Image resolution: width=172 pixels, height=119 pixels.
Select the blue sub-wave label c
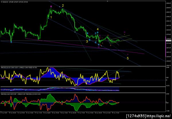[95, 33]
